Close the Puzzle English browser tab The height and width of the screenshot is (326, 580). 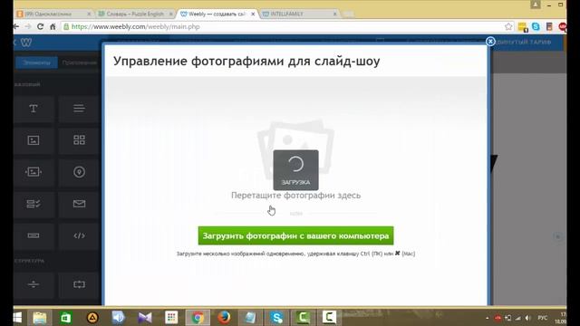(x=171, y=14)
